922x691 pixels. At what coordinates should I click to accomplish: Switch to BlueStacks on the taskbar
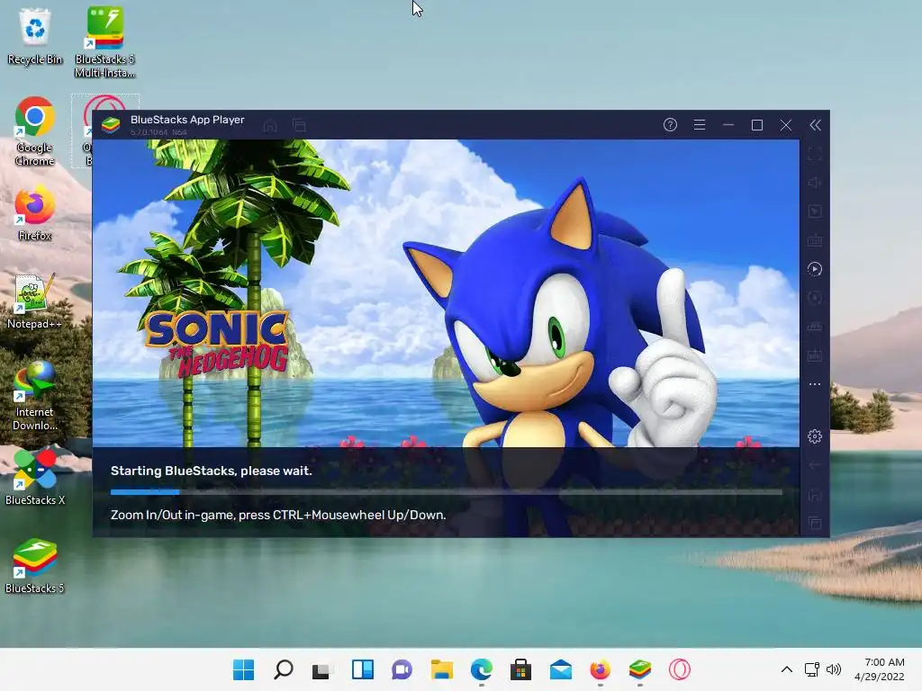click(x=640, y=669)
